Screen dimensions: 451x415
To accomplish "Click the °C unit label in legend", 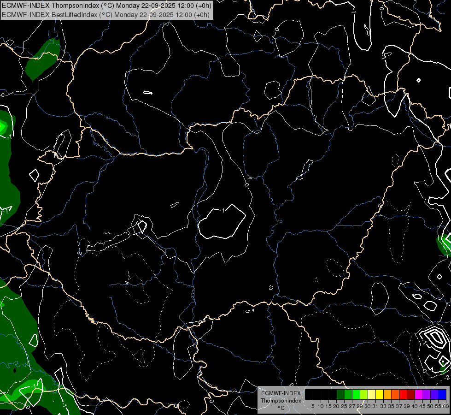I will 281,408.
